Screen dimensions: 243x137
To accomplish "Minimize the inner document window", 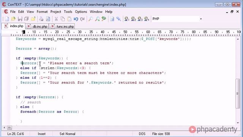I will click(x=227, y=12).
